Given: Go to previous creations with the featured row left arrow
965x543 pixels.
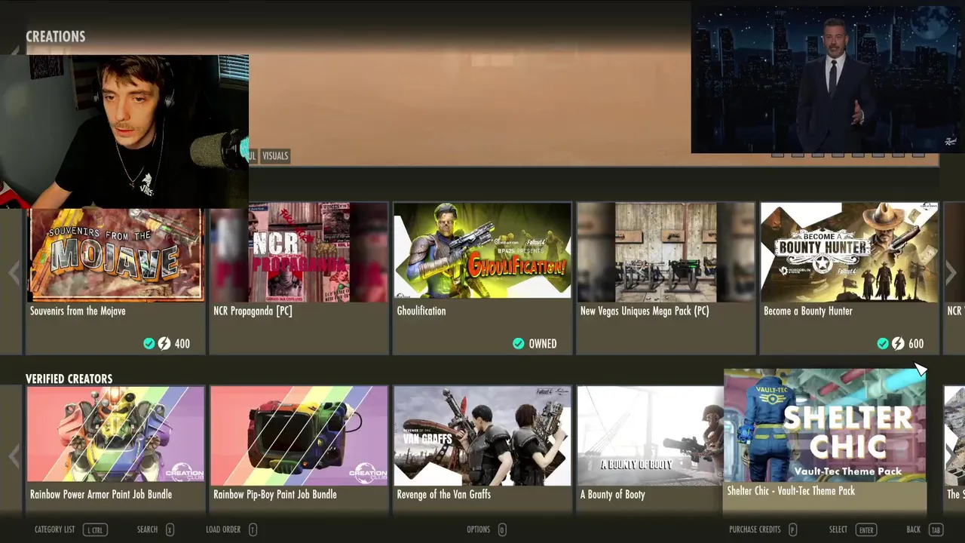Looking at the screenshot, I should pyautogui.click(x=14, y=273).
